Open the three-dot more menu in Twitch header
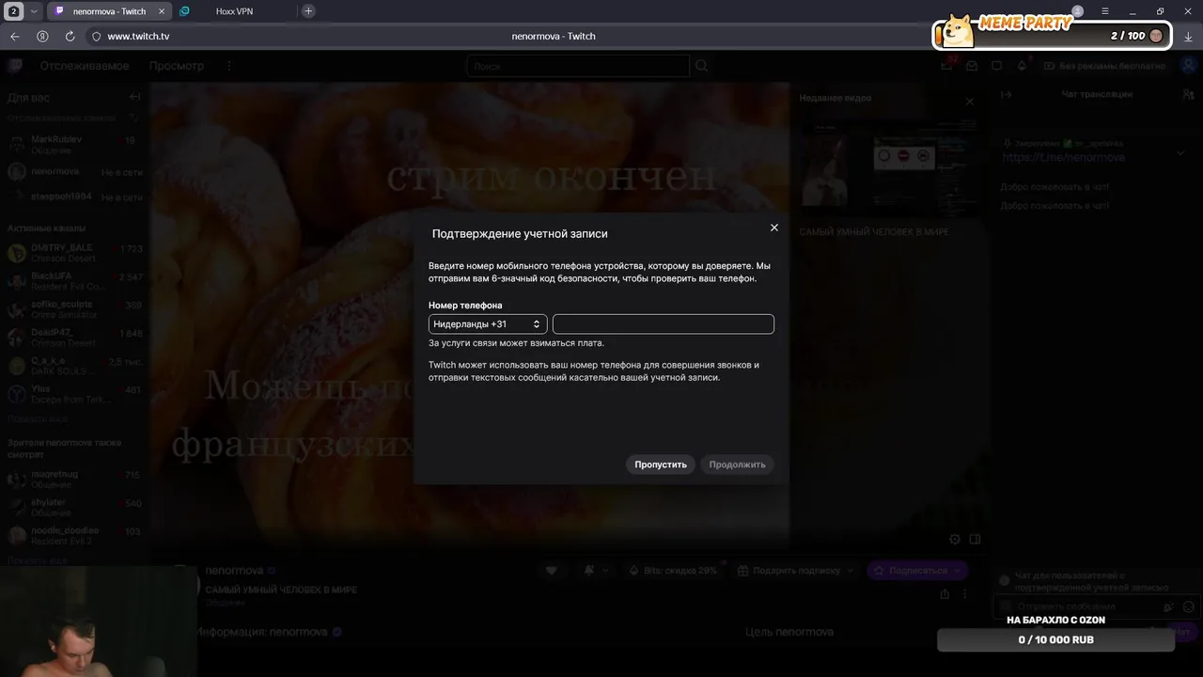The image size is (1203, 677). (x=228, y=66)
